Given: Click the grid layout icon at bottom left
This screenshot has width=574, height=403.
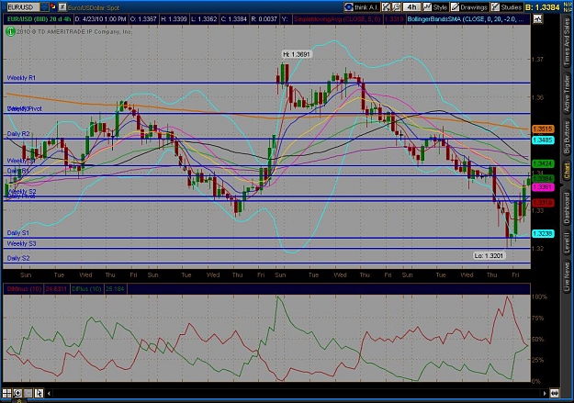Looking at the screenshot, I should click(7, 394).
